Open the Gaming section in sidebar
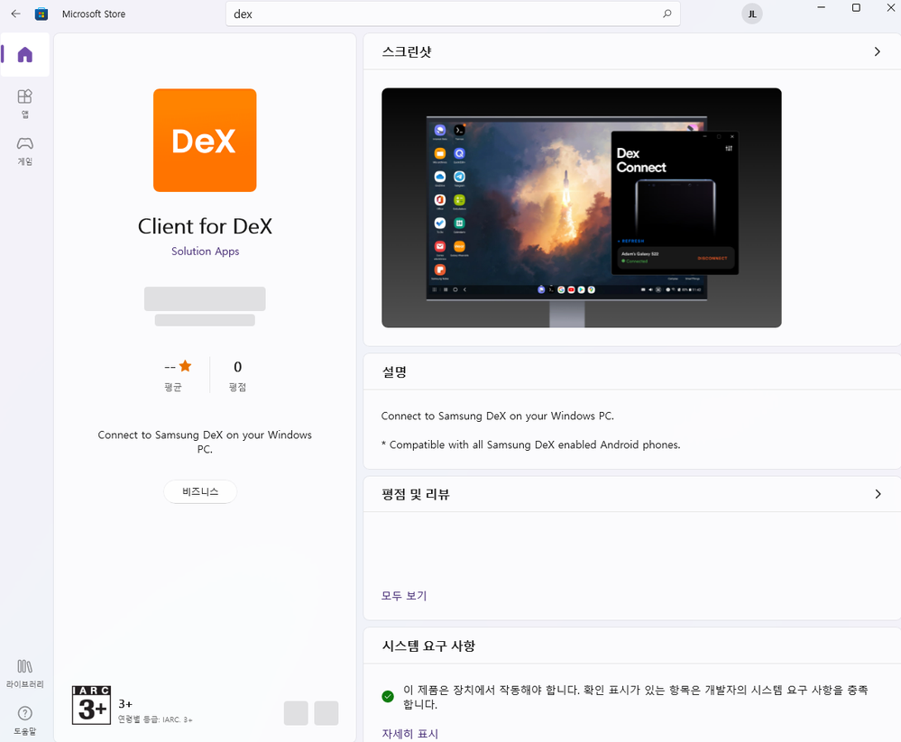The image size is (901, 742). 24,151
